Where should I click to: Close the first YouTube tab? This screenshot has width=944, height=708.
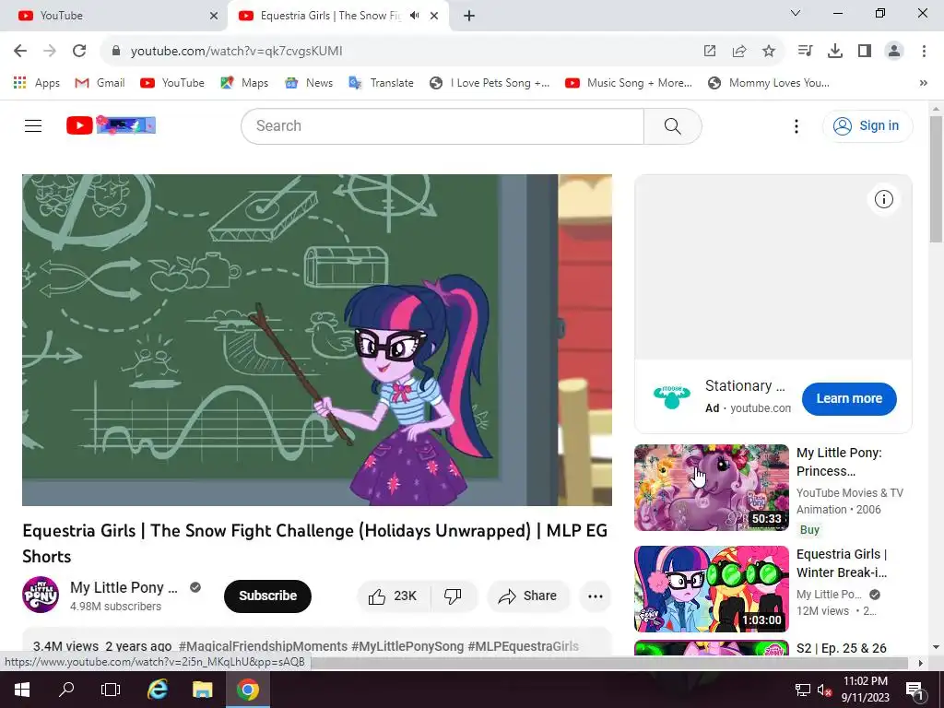pyautogui.click(x=214, y=16)
